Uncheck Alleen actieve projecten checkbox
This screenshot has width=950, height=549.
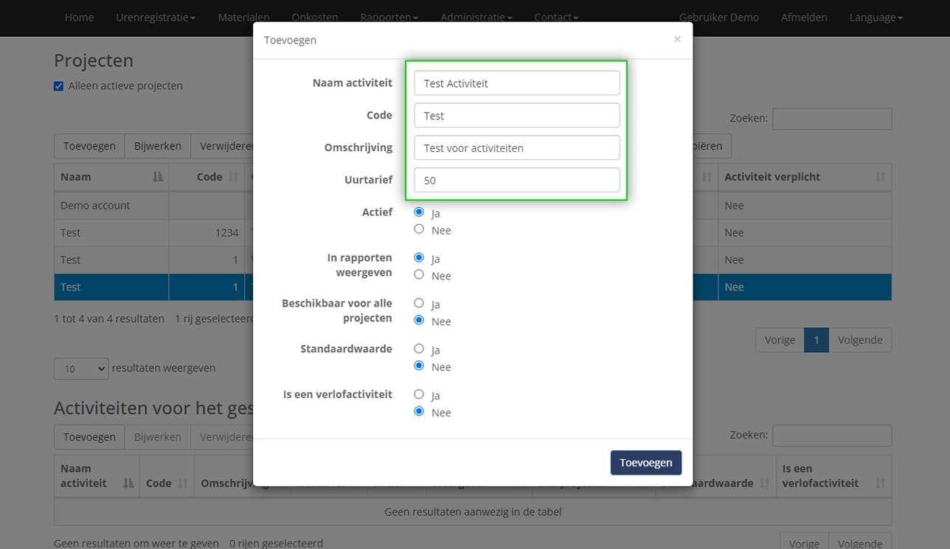click(x=59, y=86)
